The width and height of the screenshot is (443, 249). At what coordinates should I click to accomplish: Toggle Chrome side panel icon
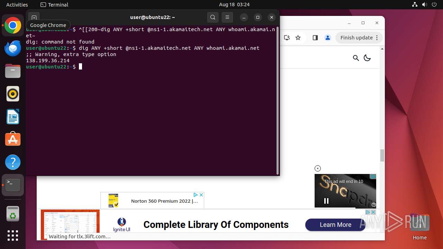315,38
